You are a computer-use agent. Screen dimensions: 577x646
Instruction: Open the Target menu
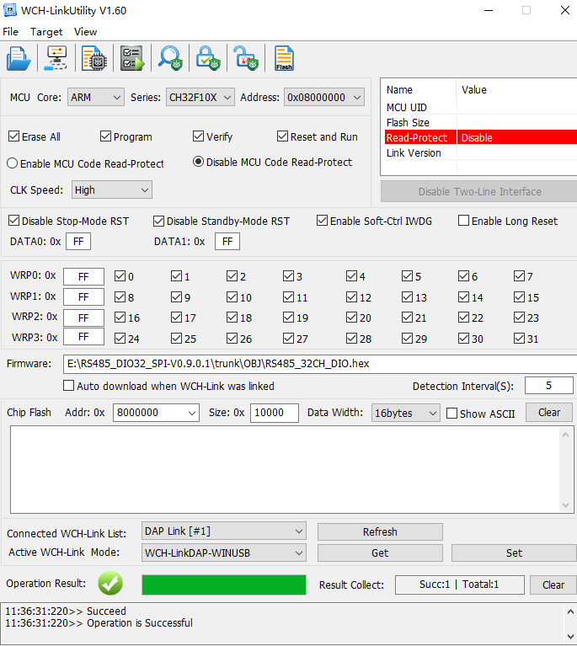(46, 31)
